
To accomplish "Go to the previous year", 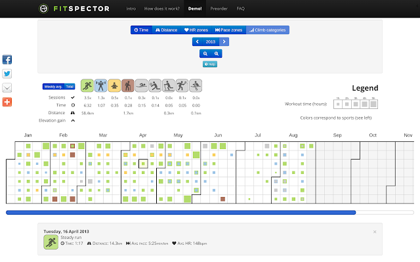I will (197, 42).
